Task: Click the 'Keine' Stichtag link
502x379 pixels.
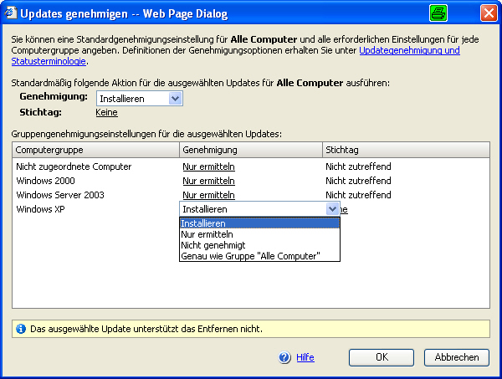Action: click(106, 112)
